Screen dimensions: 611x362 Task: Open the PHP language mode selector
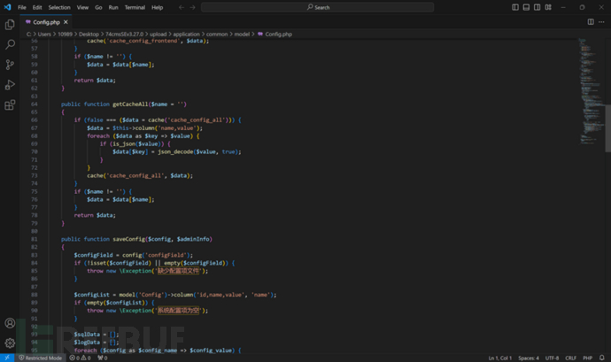click(x=587, y=358)
